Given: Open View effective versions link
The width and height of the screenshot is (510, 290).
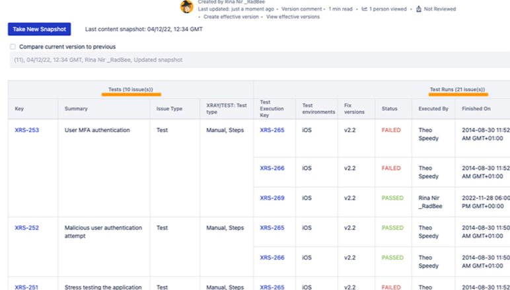Looking at the screenshot, I should 293,17.
